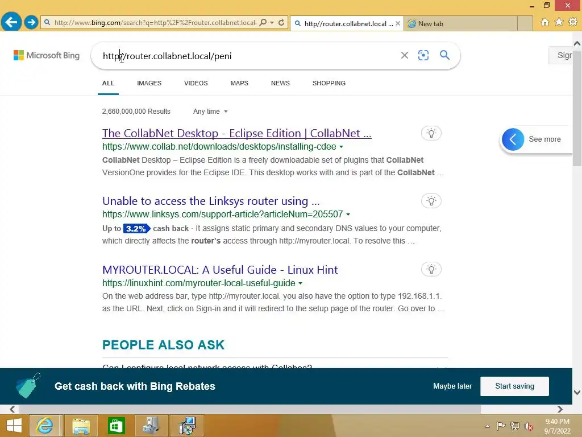Click the vertical scrollbar thumb
Viewport: 582px width, 437px height.
pos(577,108)
